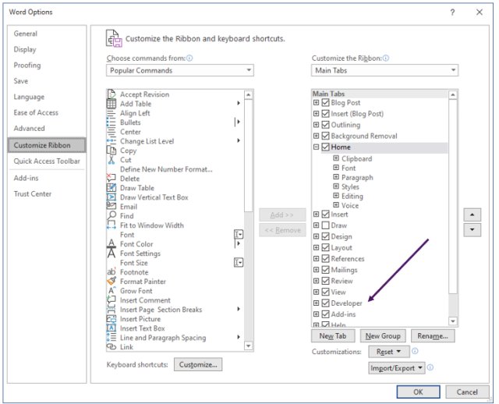This screenshot has width=499, height=404.
Task: Click the Fit to Window Width icon
Action: [x=111, y=225]
